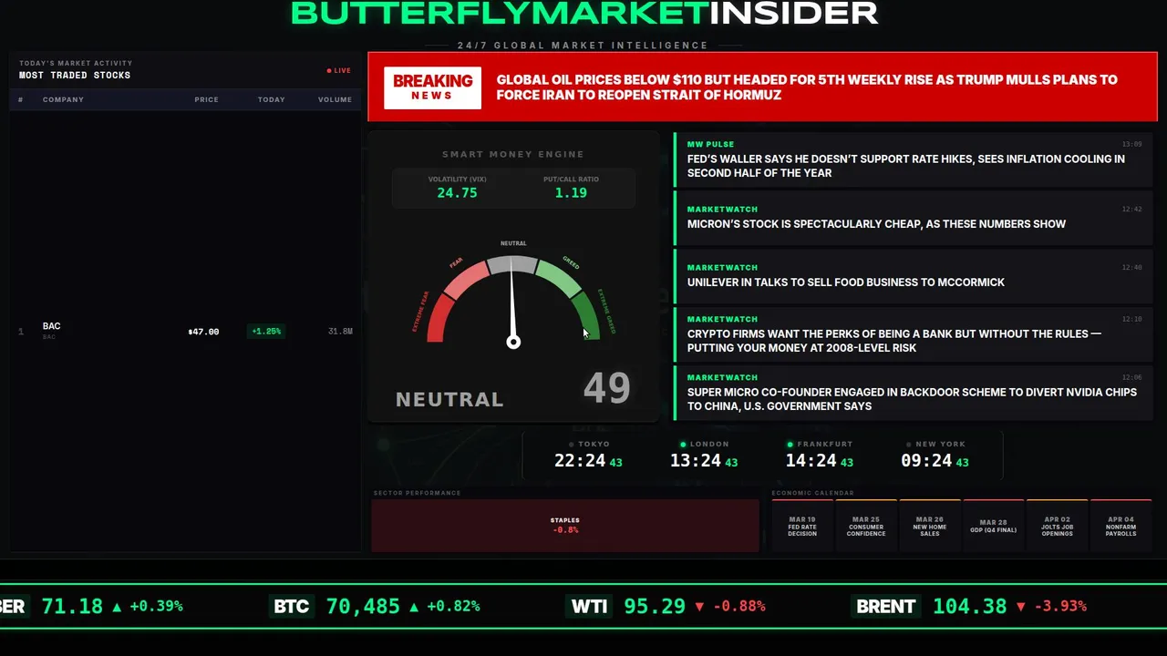The height and width of the screenshot is (656, 1167).
Task: Click the sentiment score 49
Action: (x=606, y=388)
